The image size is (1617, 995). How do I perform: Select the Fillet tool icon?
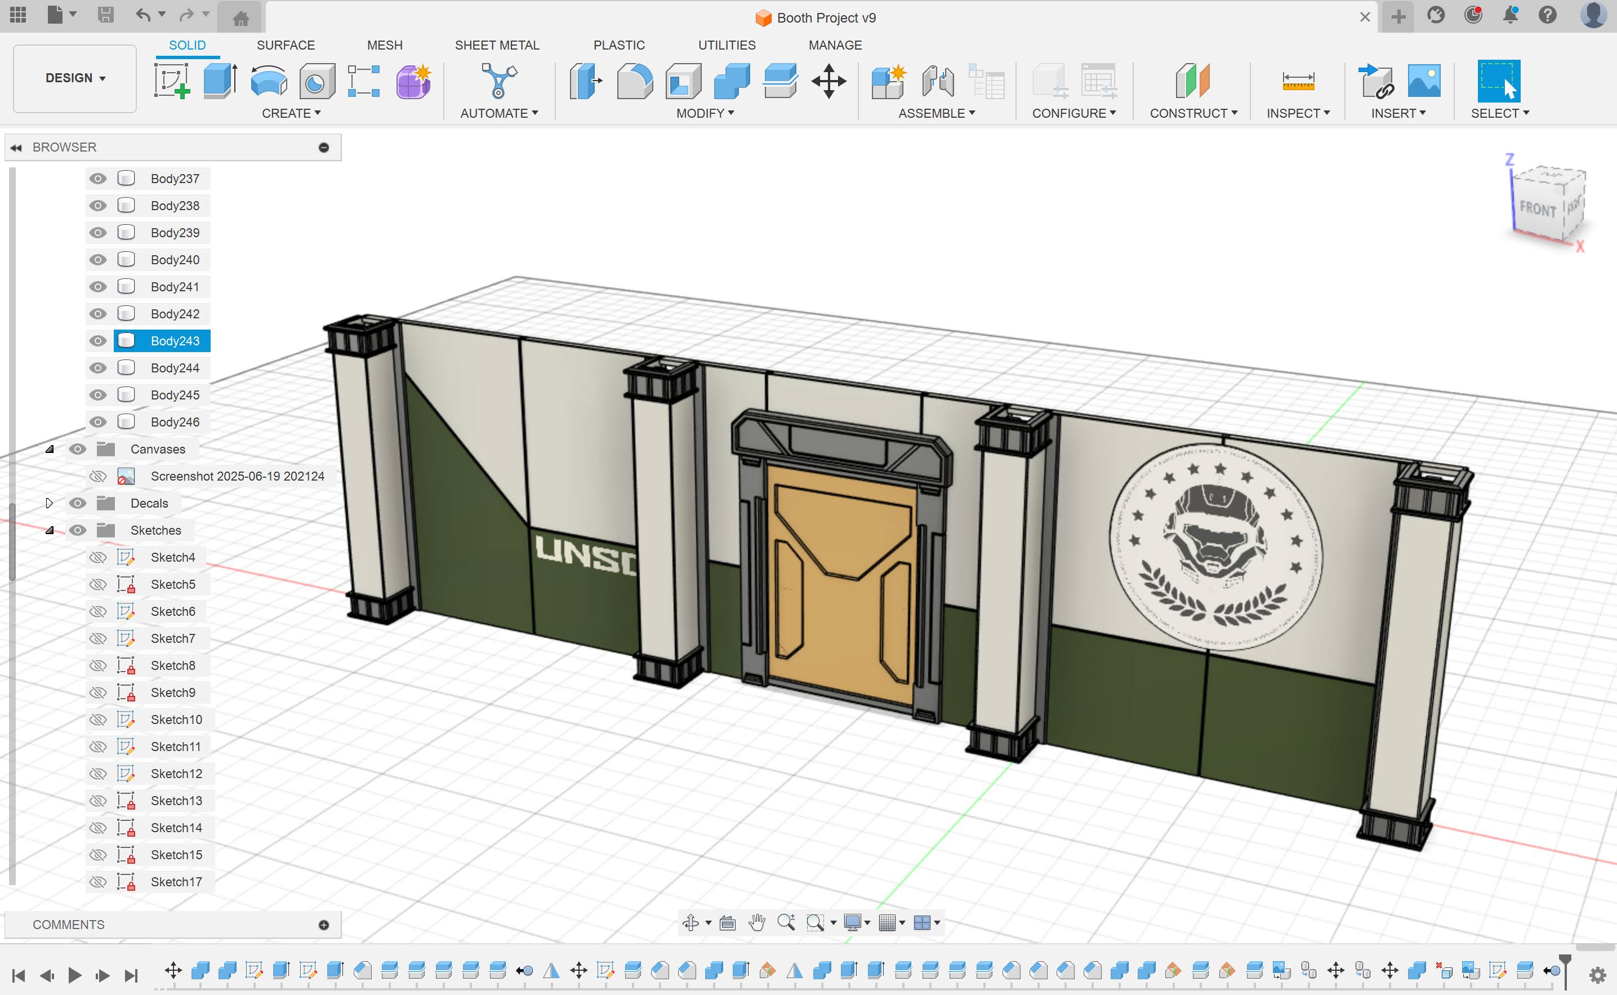[x=634, y=81]
